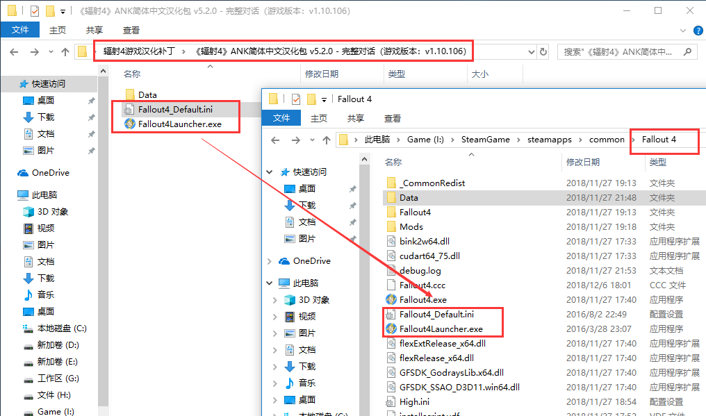Open the 文件 tab in the Fallout 4 window
This screenshot has width=706, height=416.
[x=281, y=118]
